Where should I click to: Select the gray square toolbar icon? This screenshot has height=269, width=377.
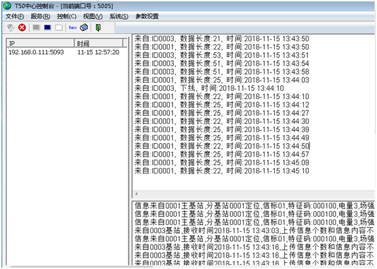click(37, 27)
